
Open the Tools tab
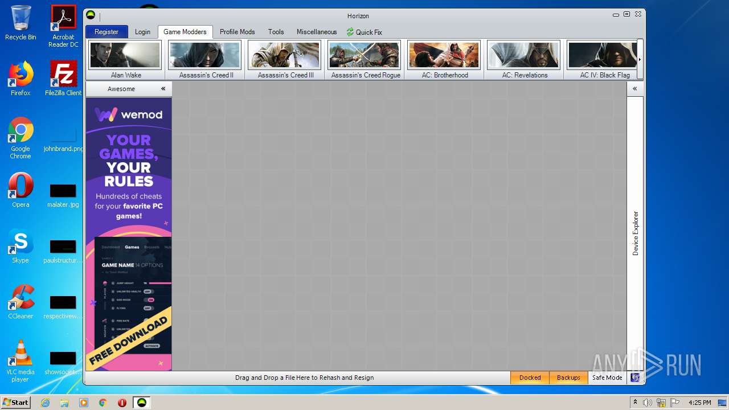coord(276,32)
